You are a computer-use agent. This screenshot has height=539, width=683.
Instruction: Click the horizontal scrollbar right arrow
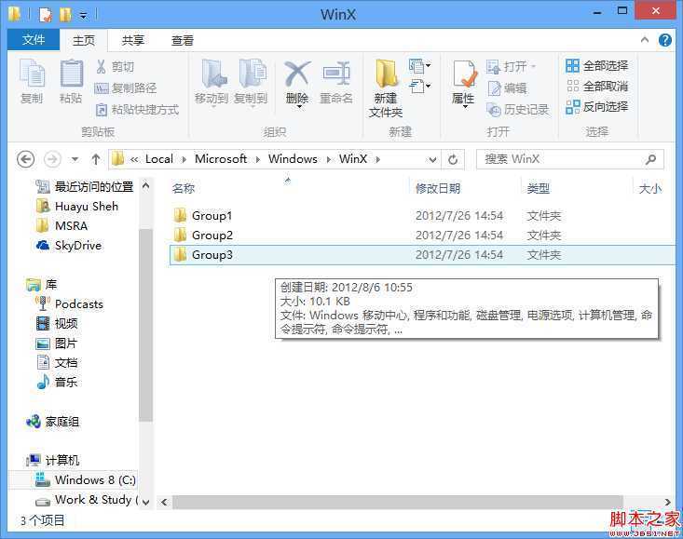coord(668,502)
